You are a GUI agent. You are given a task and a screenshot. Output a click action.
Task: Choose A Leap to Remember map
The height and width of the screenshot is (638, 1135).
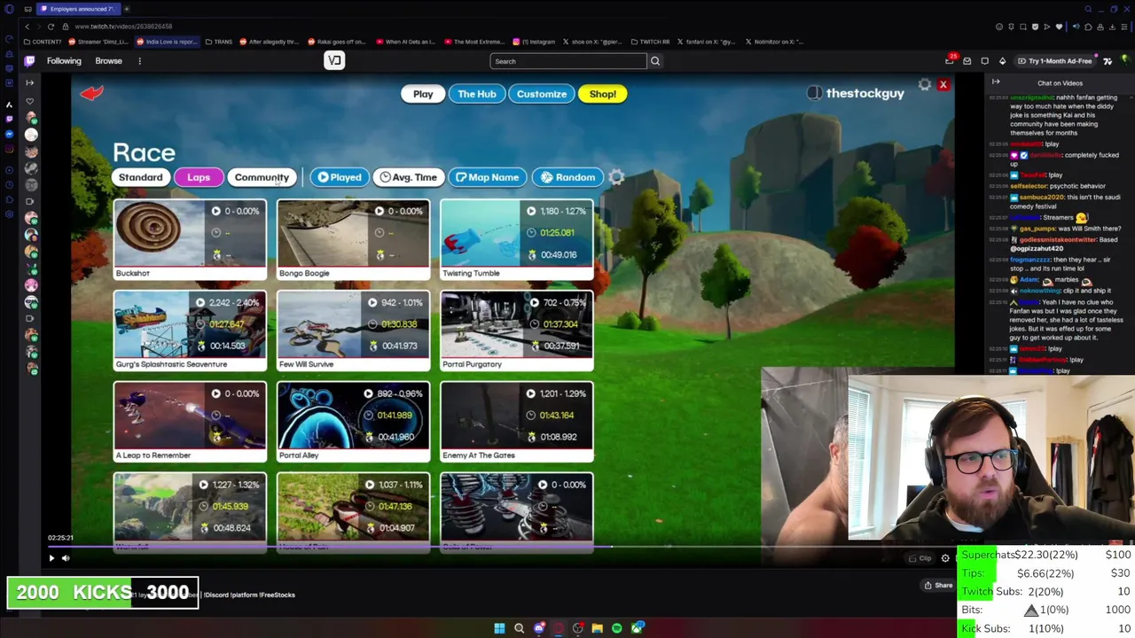[x=190, y=422]
